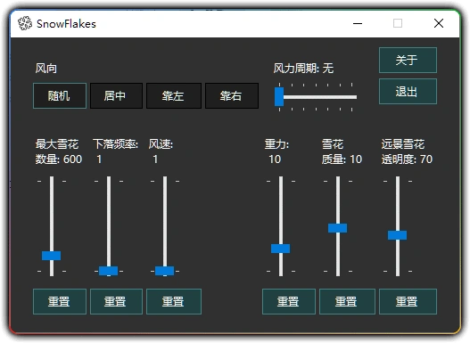Image resolution: width=470 pixels, height=343 pixels.
Task: Reset the 风速 value
Action: point(174,301)
